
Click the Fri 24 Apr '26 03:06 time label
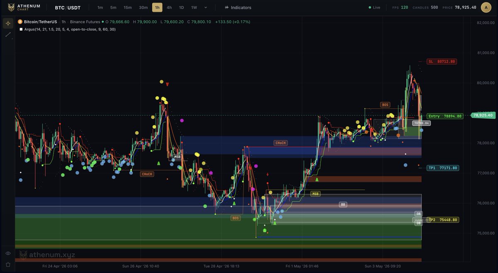[x=60, y=266]
